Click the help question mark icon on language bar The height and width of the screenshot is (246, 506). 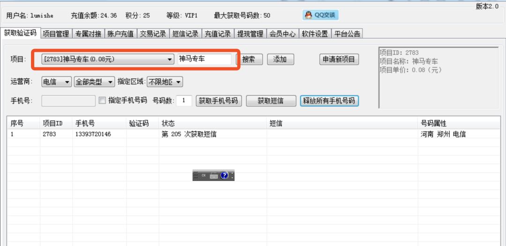click(224, 175)
